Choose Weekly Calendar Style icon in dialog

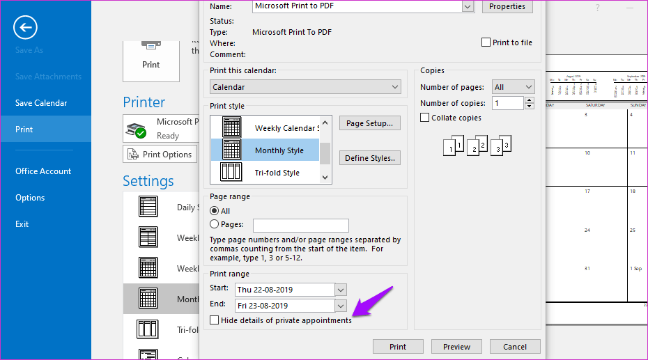[x=232, y=127]
